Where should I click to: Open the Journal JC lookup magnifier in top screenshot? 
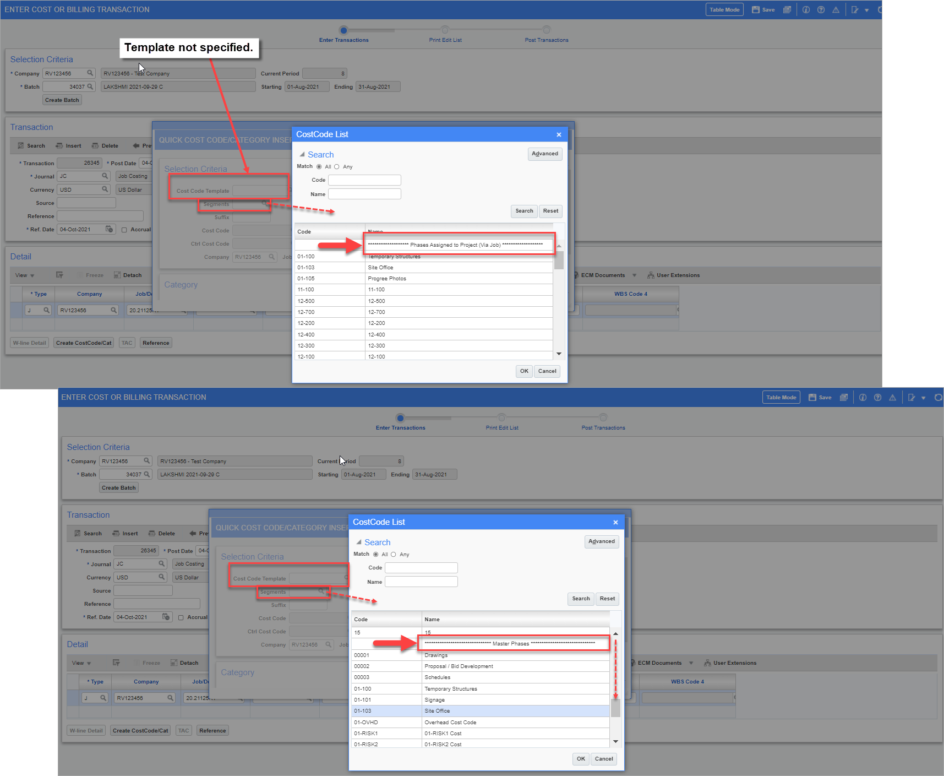coord(105,176)
